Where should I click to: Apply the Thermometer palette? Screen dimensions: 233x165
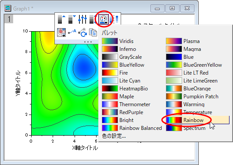tap(126, 104)
